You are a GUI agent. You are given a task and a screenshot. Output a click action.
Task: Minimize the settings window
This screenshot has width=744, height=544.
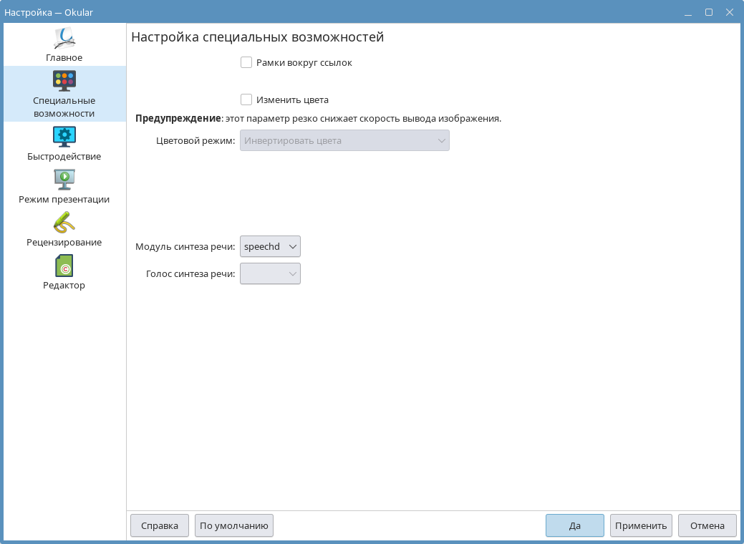pyautogui.click(x=687, y=12)
